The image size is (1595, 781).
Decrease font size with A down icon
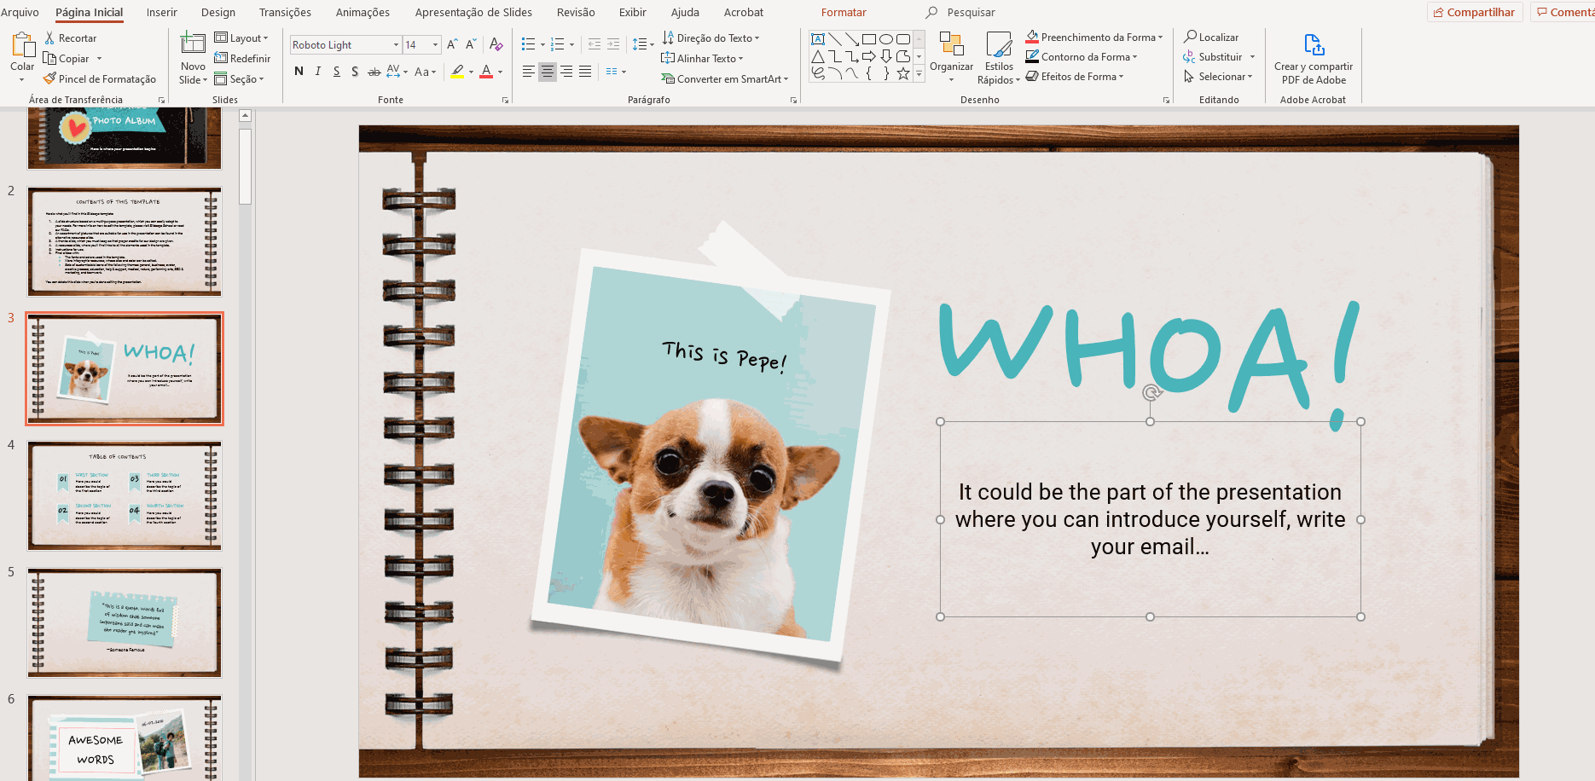(470, 44)
